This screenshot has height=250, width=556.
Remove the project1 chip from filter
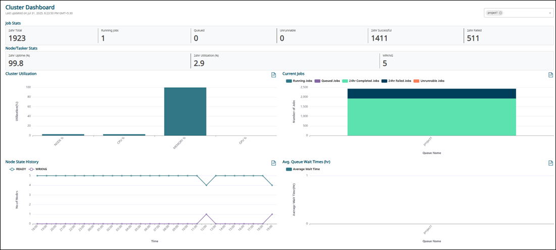[500, 13]
